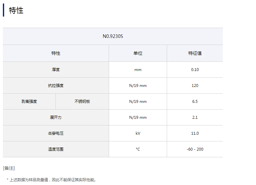The height and width of the screenshot is (185, 256).
Task: Select the N0.9230S table title
Action: tap(113, 36)
